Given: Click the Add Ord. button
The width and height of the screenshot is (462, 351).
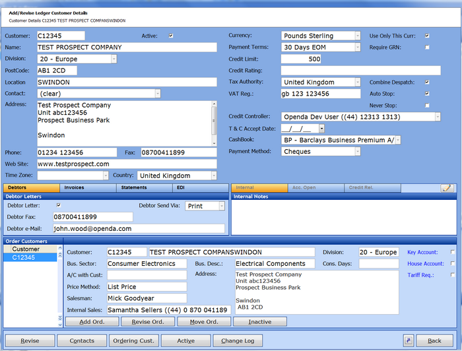Looking at the screenshot, I should [92, 321].
